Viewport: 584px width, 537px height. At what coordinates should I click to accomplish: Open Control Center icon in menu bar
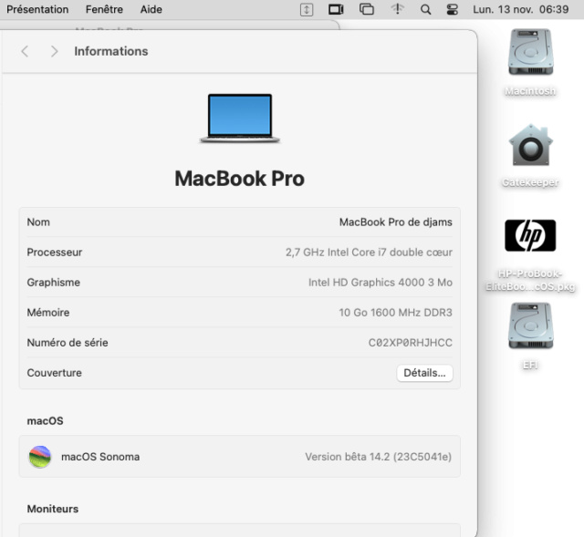453,9
